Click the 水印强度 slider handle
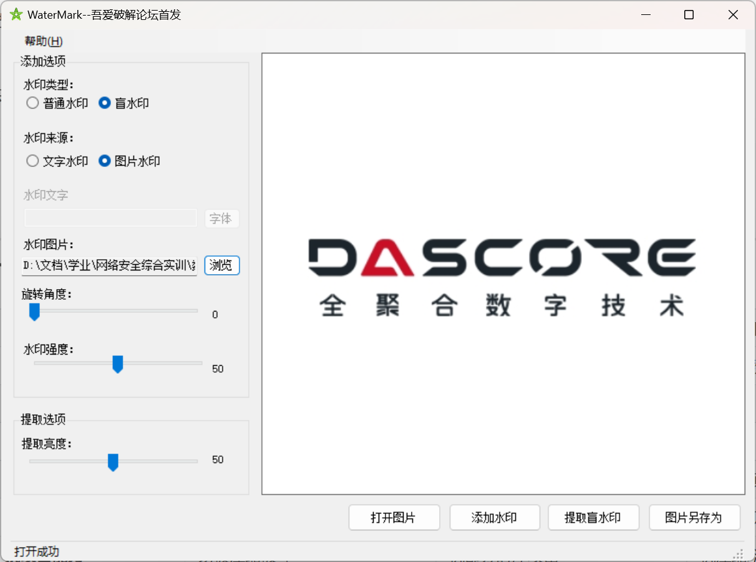Screen dimensions: 756x562 pyautogui.click(x=117, y=364)
